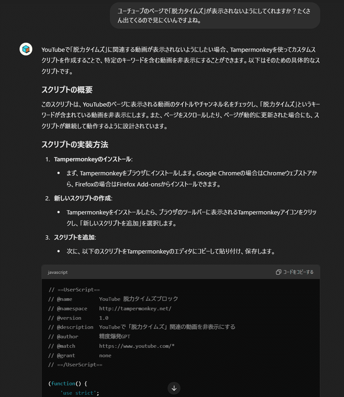The image size is (344, 397).
Task: Click the user's message bubble about ユーチューブ
Action: 215,16
